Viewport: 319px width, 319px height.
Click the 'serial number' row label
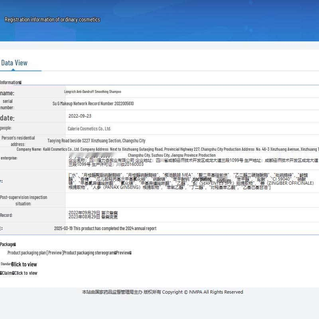pyautogui.click(x=8, y=104)
